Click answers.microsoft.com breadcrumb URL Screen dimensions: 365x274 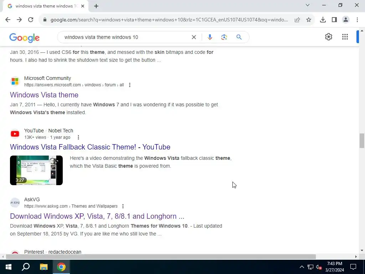coord(74,85)
